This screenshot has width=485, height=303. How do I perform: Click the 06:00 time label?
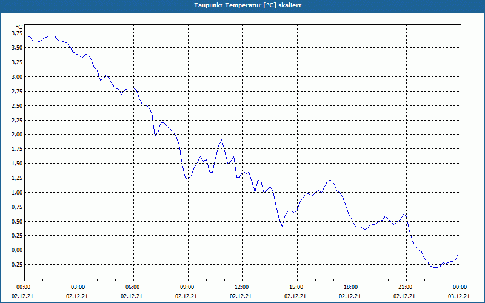(x=133, y=287)
